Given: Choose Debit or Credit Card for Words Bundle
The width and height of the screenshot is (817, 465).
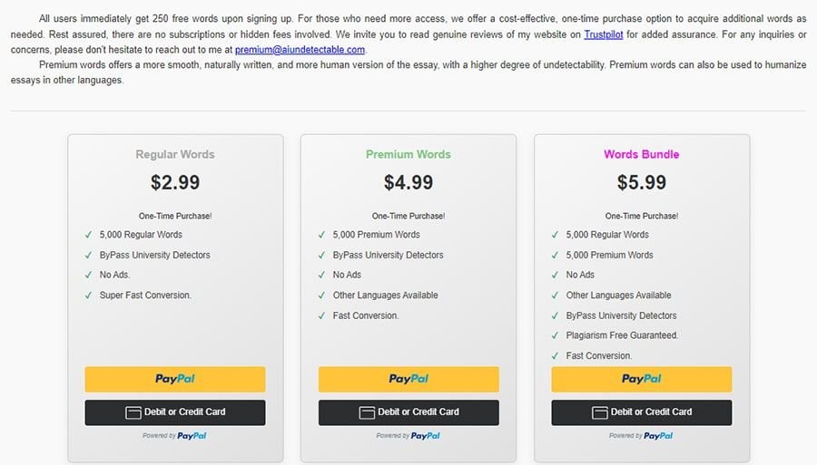Looking at the screenshot, I should [x=642, y=412].
